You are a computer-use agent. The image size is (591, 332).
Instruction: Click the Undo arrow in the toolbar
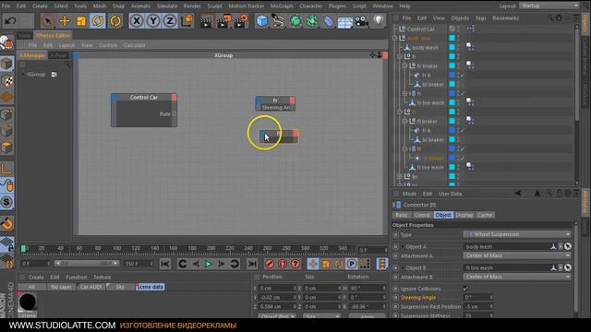(x=10, y=20)
